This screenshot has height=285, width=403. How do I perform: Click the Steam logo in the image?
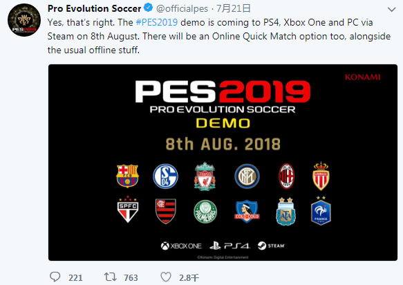pyautogui.click(x=272, y=246)
